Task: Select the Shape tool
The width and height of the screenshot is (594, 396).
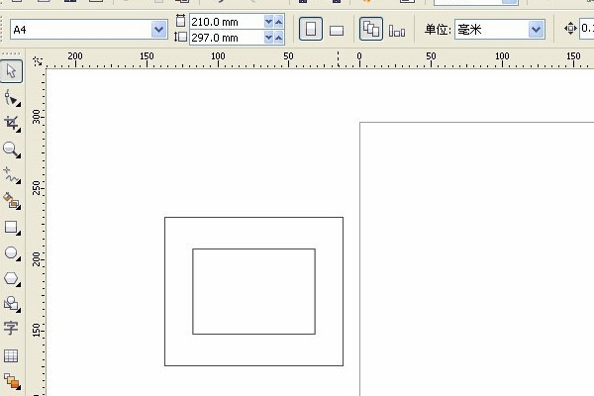Action: [12, 98]
